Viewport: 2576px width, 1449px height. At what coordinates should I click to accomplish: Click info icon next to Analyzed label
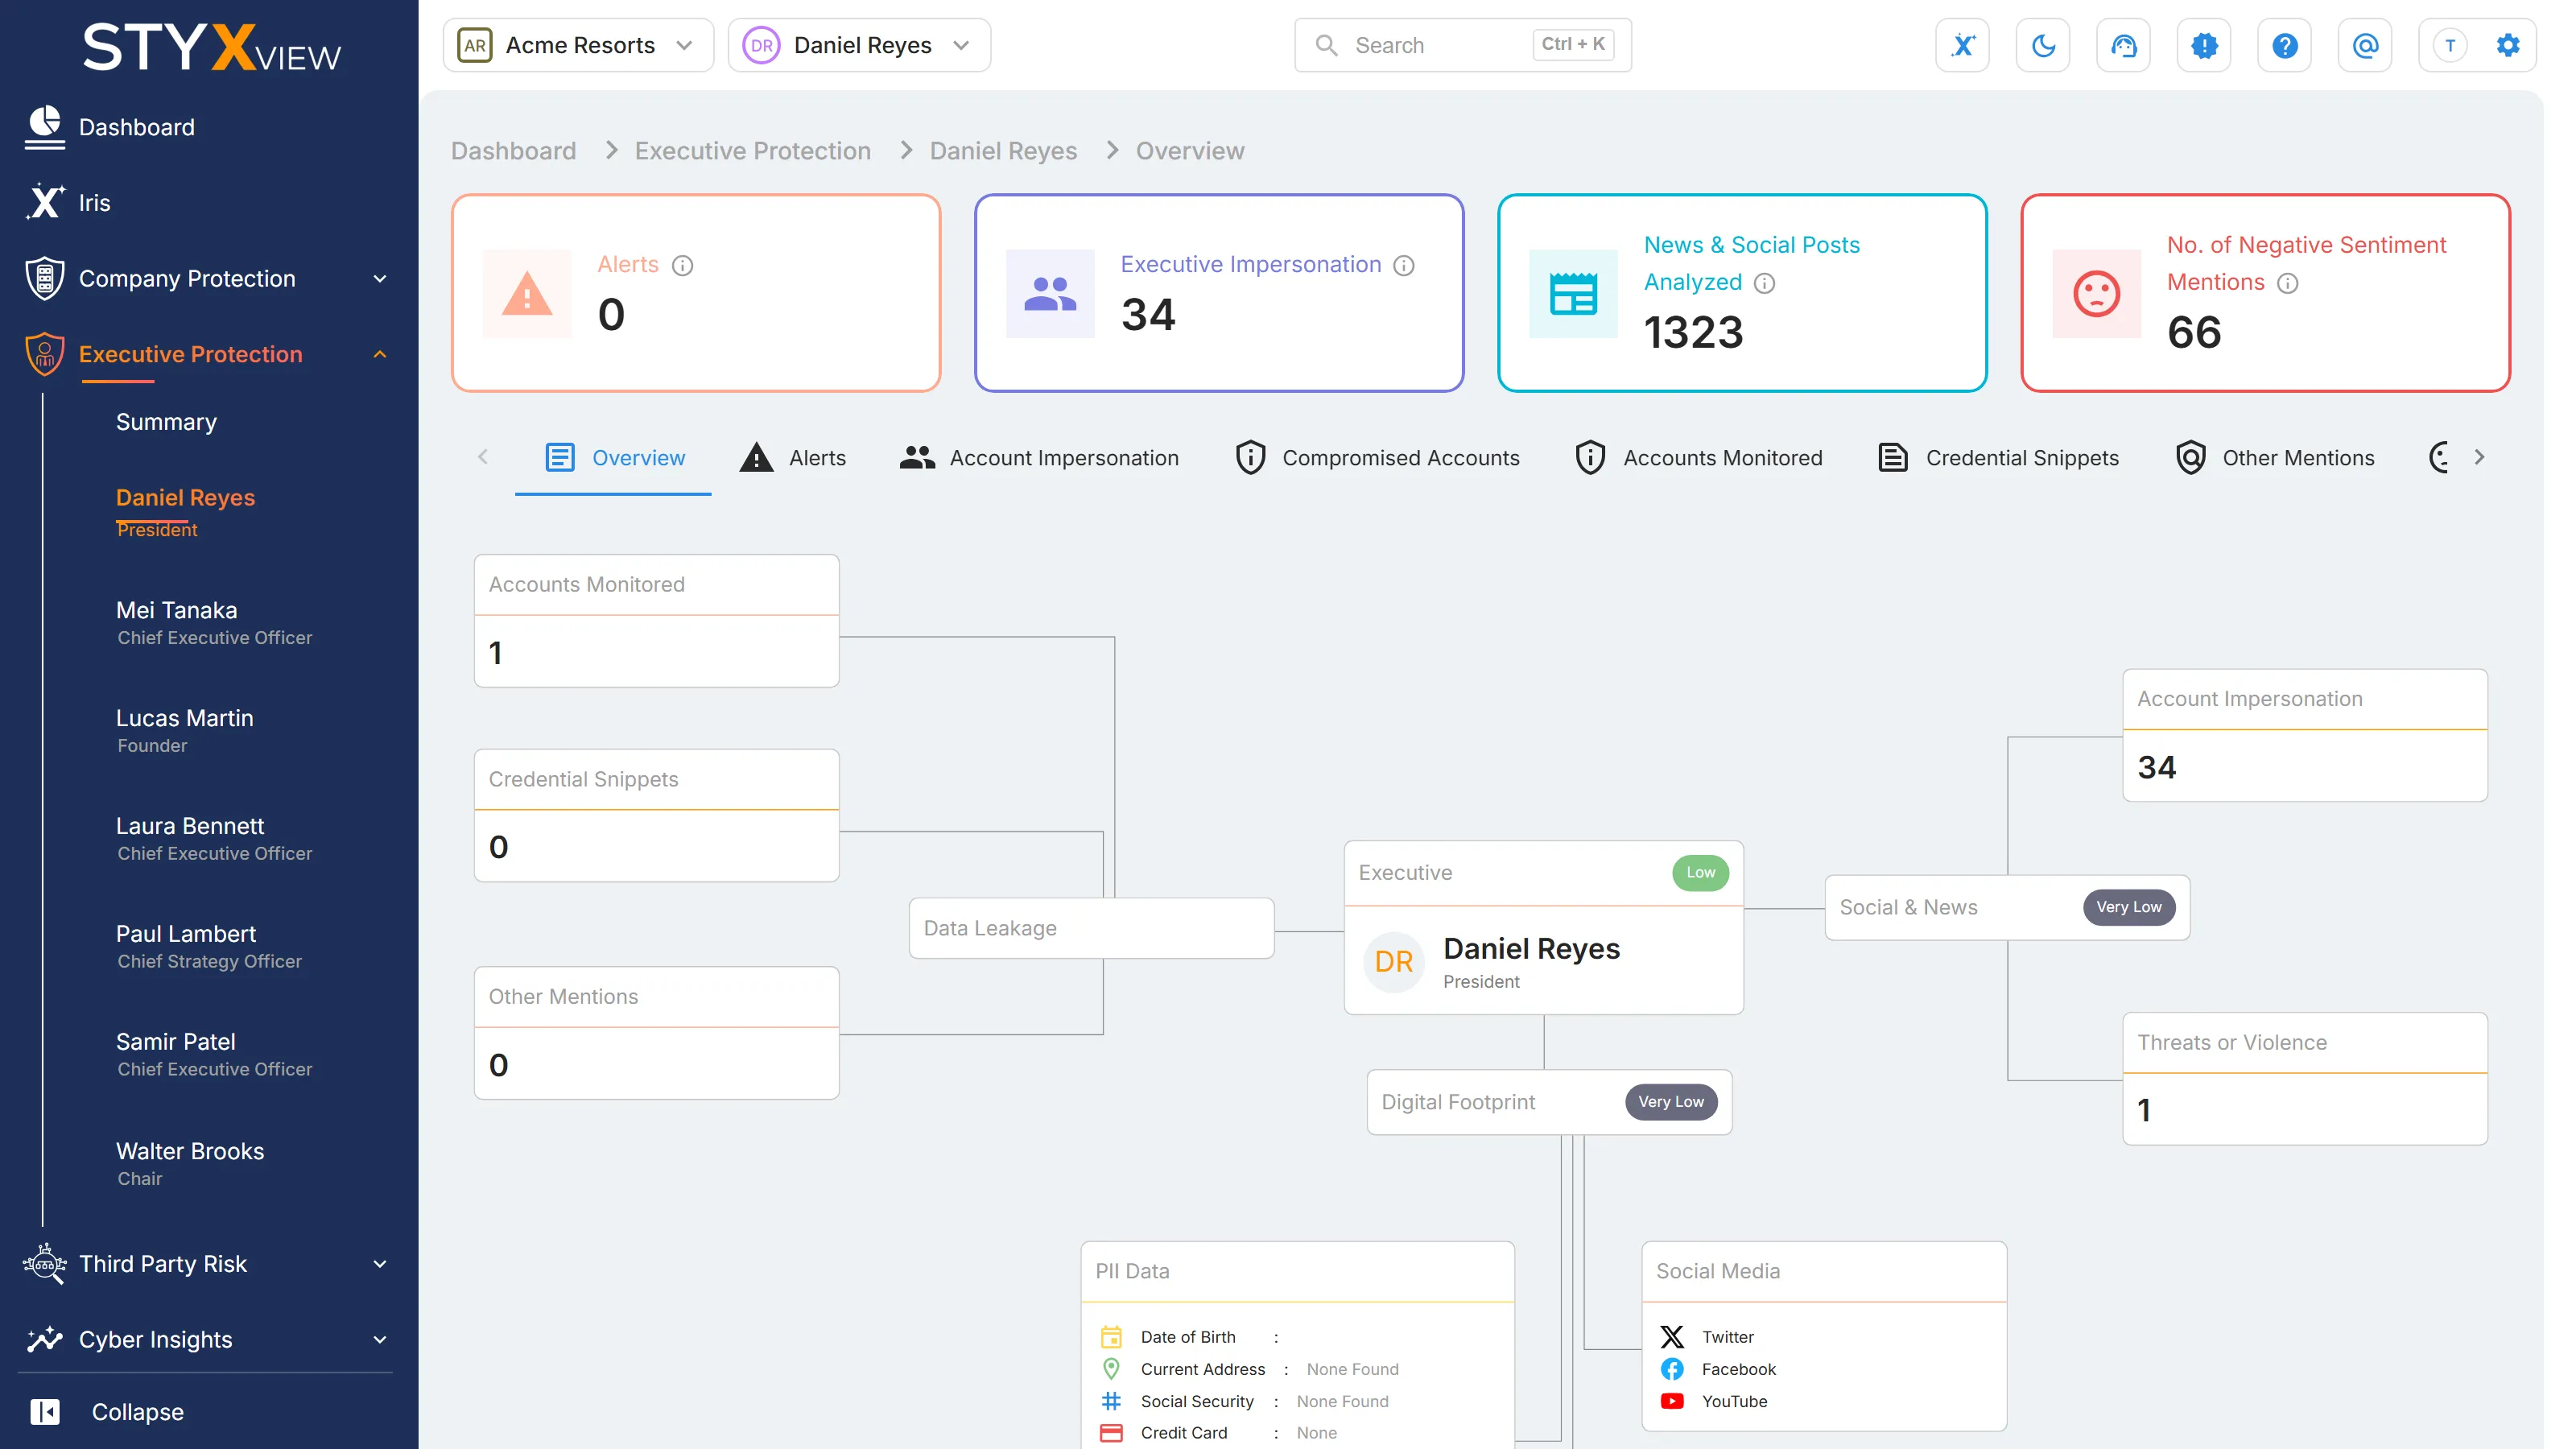point(1765,283)
